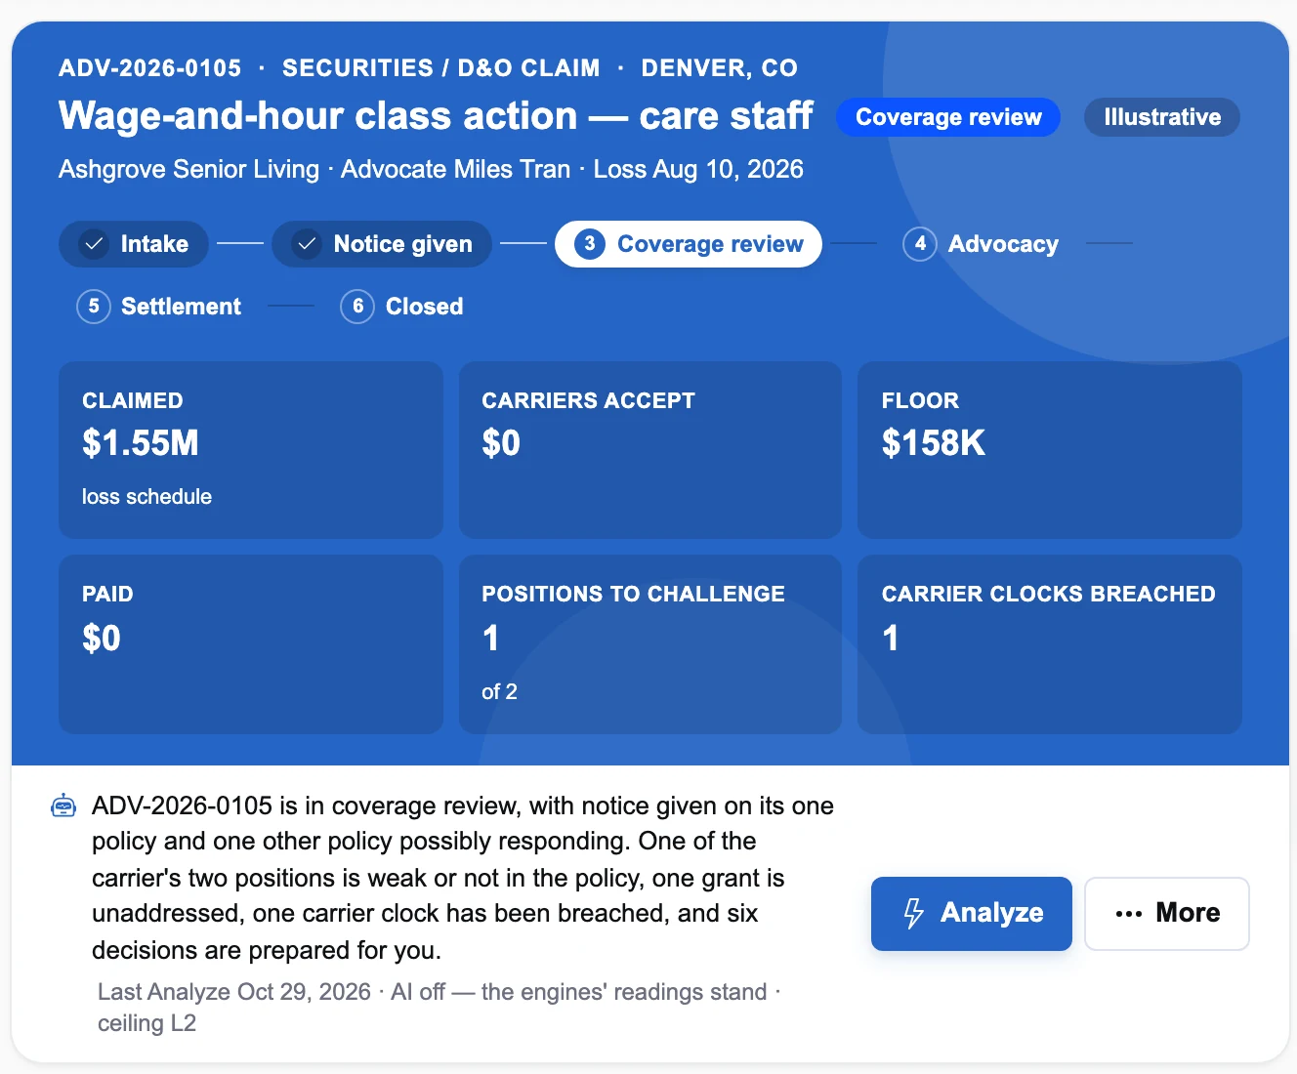Click the number 4 circle for Advocacy
The width and height of the screenshot is (1297, 1074).
pos(920,244)
